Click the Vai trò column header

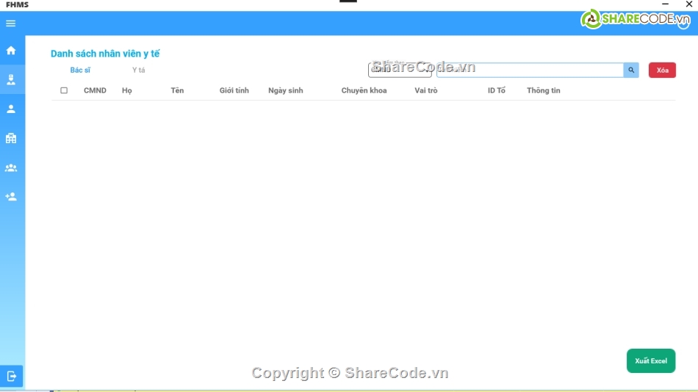[425, 90]
